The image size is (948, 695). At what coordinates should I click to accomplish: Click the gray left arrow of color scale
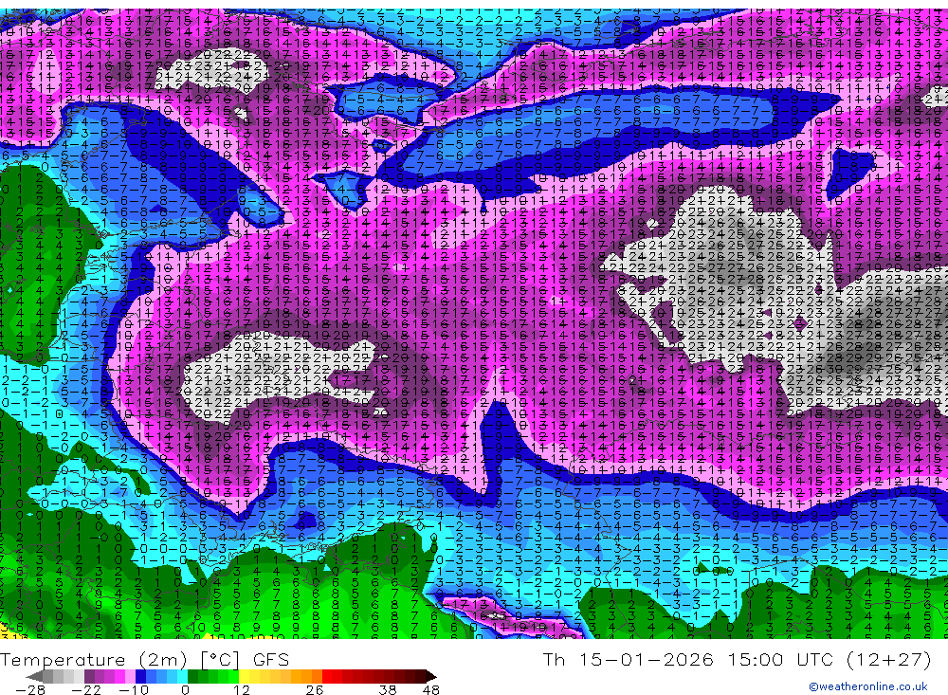[x=34, y=677]
